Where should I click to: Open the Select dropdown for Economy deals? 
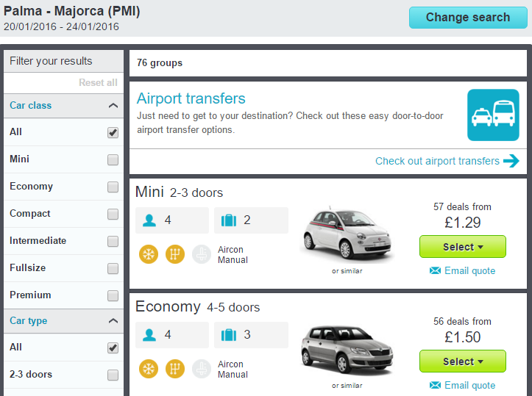(x=463, y=361)
